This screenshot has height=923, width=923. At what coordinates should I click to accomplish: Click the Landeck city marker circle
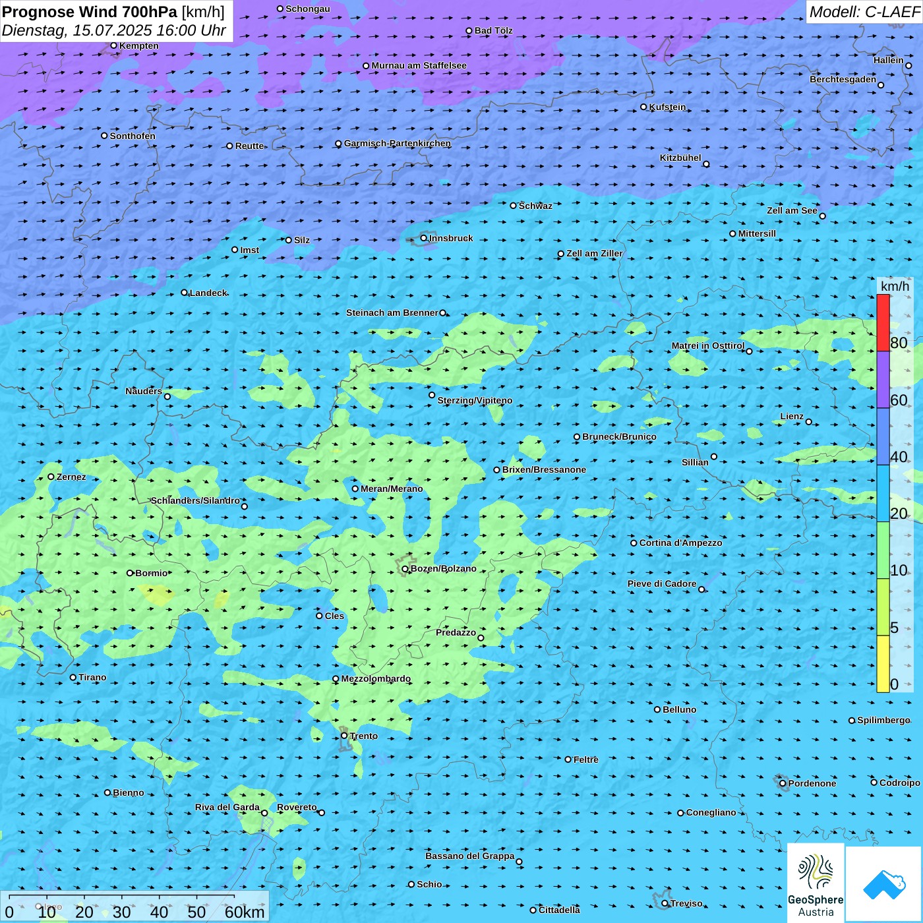(x=185, y=293)
